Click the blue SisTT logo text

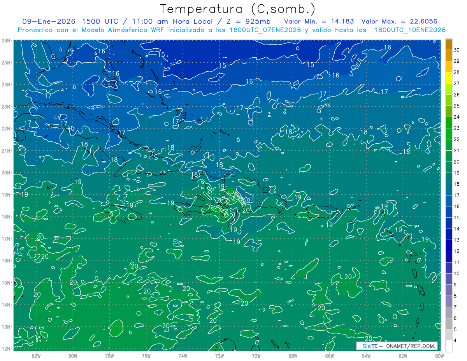370,346
